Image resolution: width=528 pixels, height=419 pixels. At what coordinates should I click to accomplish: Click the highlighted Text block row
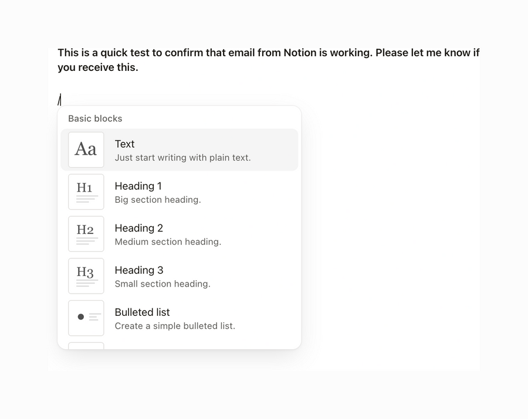point(179,149)
